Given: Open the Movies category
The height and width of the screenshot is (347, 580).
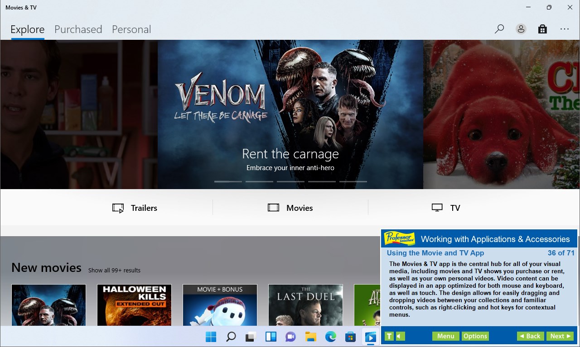Looking at the screenshot, I should pyautogui.click(x=290, y=208).
